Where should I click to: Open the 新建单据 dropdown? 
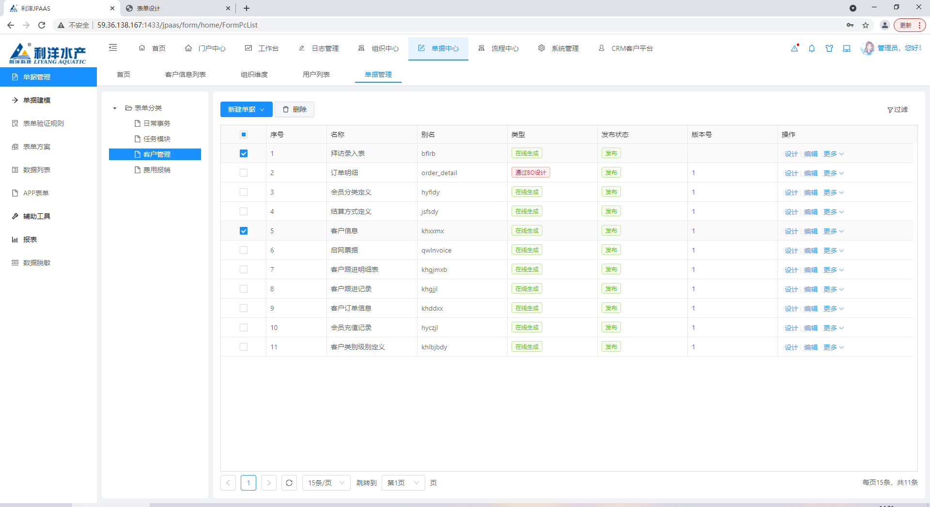246,109
